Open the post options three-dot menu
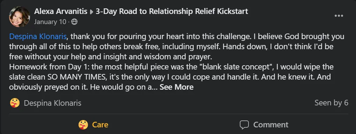 [x=339, y=16]
